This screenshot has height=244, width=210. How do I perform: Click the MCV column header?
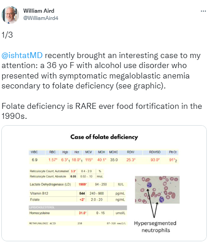[x=88, y=152]
